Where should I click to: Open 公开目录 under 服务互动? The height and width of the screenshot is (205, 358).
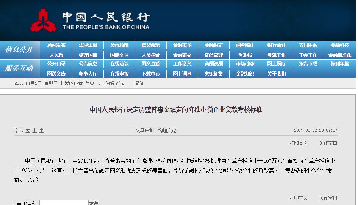56,64
